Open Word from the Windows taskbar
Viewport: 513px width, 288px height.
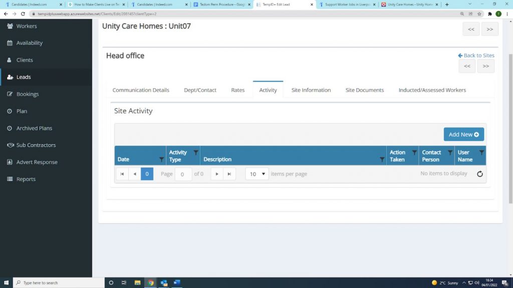(x=176, y=282)
